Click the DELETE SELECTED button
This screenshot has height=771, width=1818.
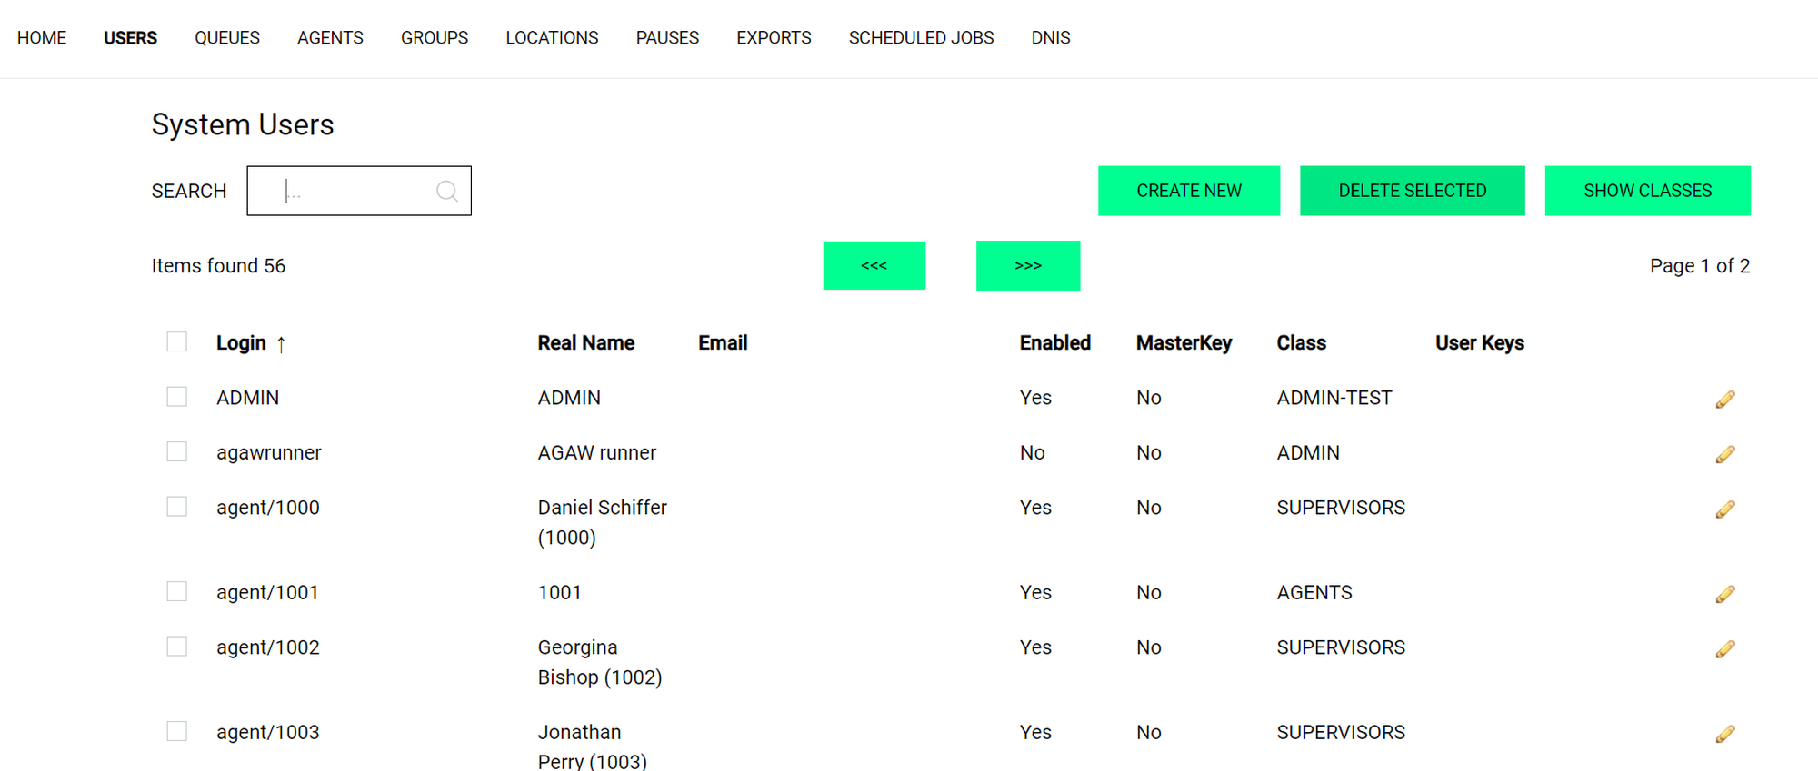tap(1412, 191)
